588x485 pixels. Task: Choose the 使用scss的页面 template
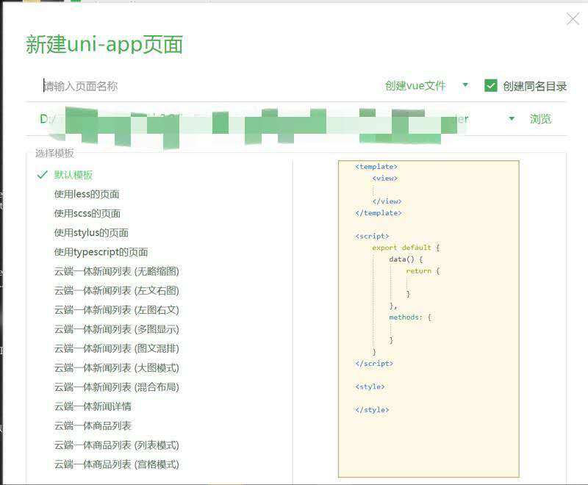tap(87, 213)
